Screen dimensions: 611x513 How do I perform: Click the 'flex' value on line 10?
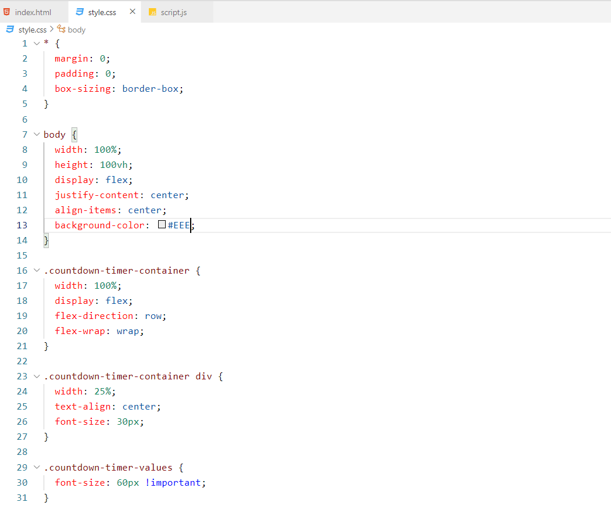[116, 180]
